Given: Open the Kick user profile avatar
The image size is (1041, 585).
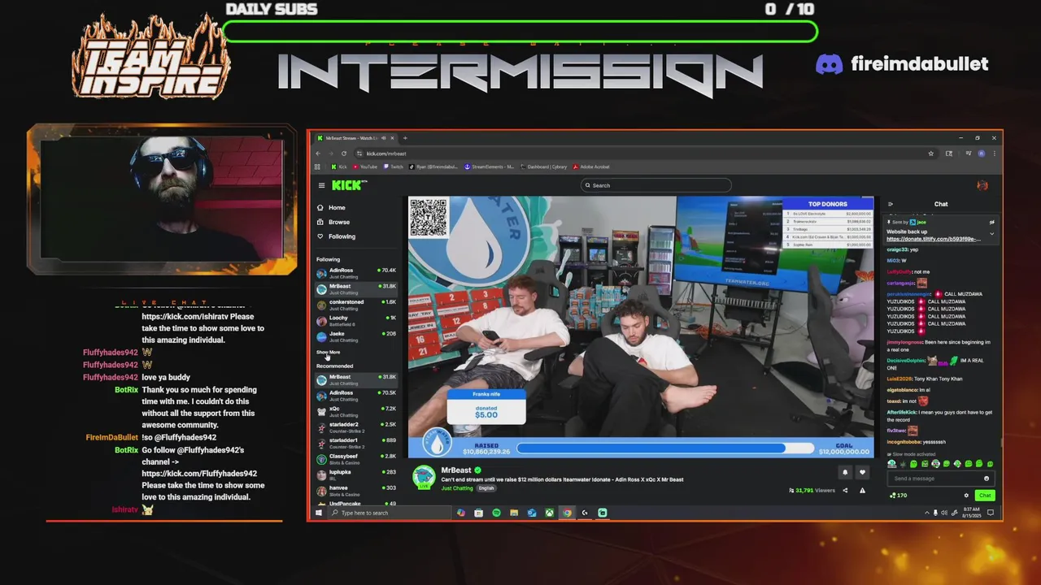Looking at the screenshot, I should (982, 185).
